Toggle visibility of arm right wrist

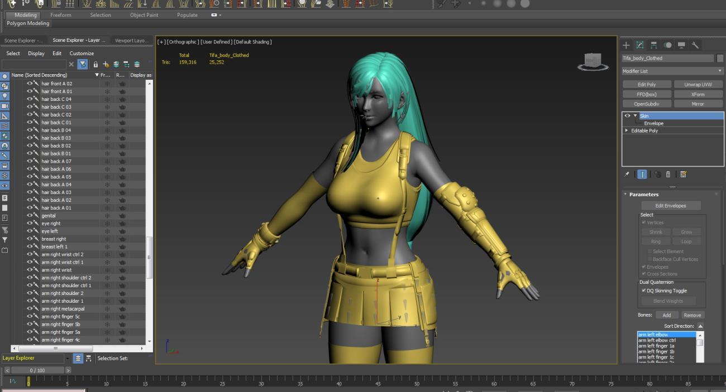(x=30, y=270)
